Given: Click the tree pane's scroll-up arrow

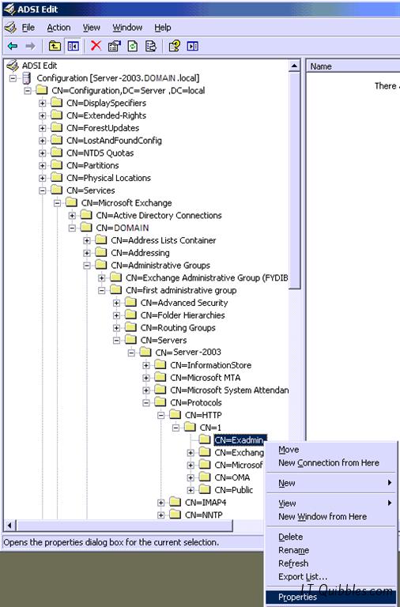Looking at the screenshot, I should tap(294, 66).
